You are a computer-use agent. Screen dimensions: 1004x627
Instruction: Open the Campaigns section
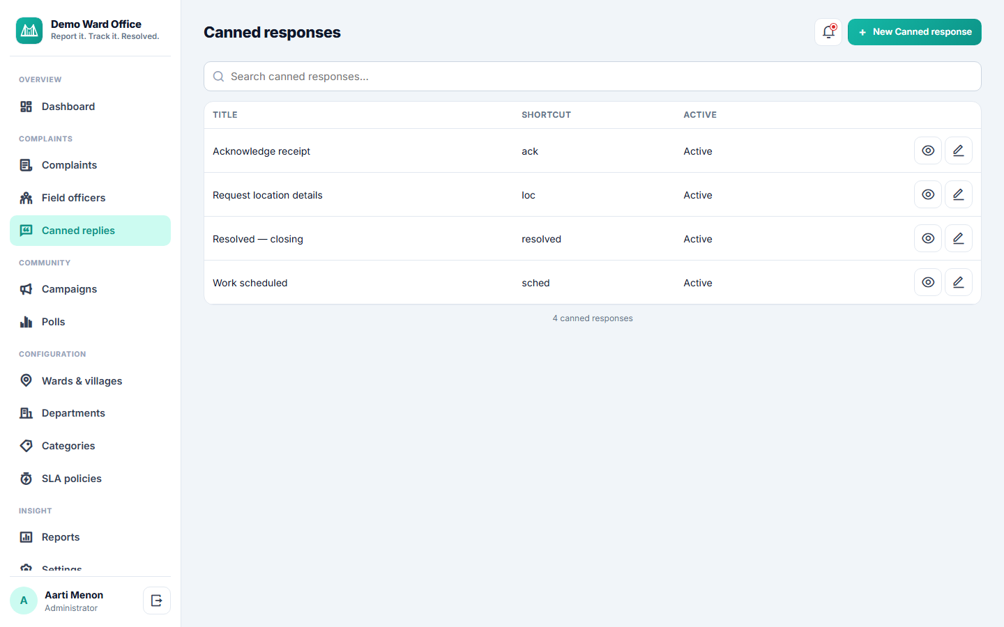click(x=90, y=289)
